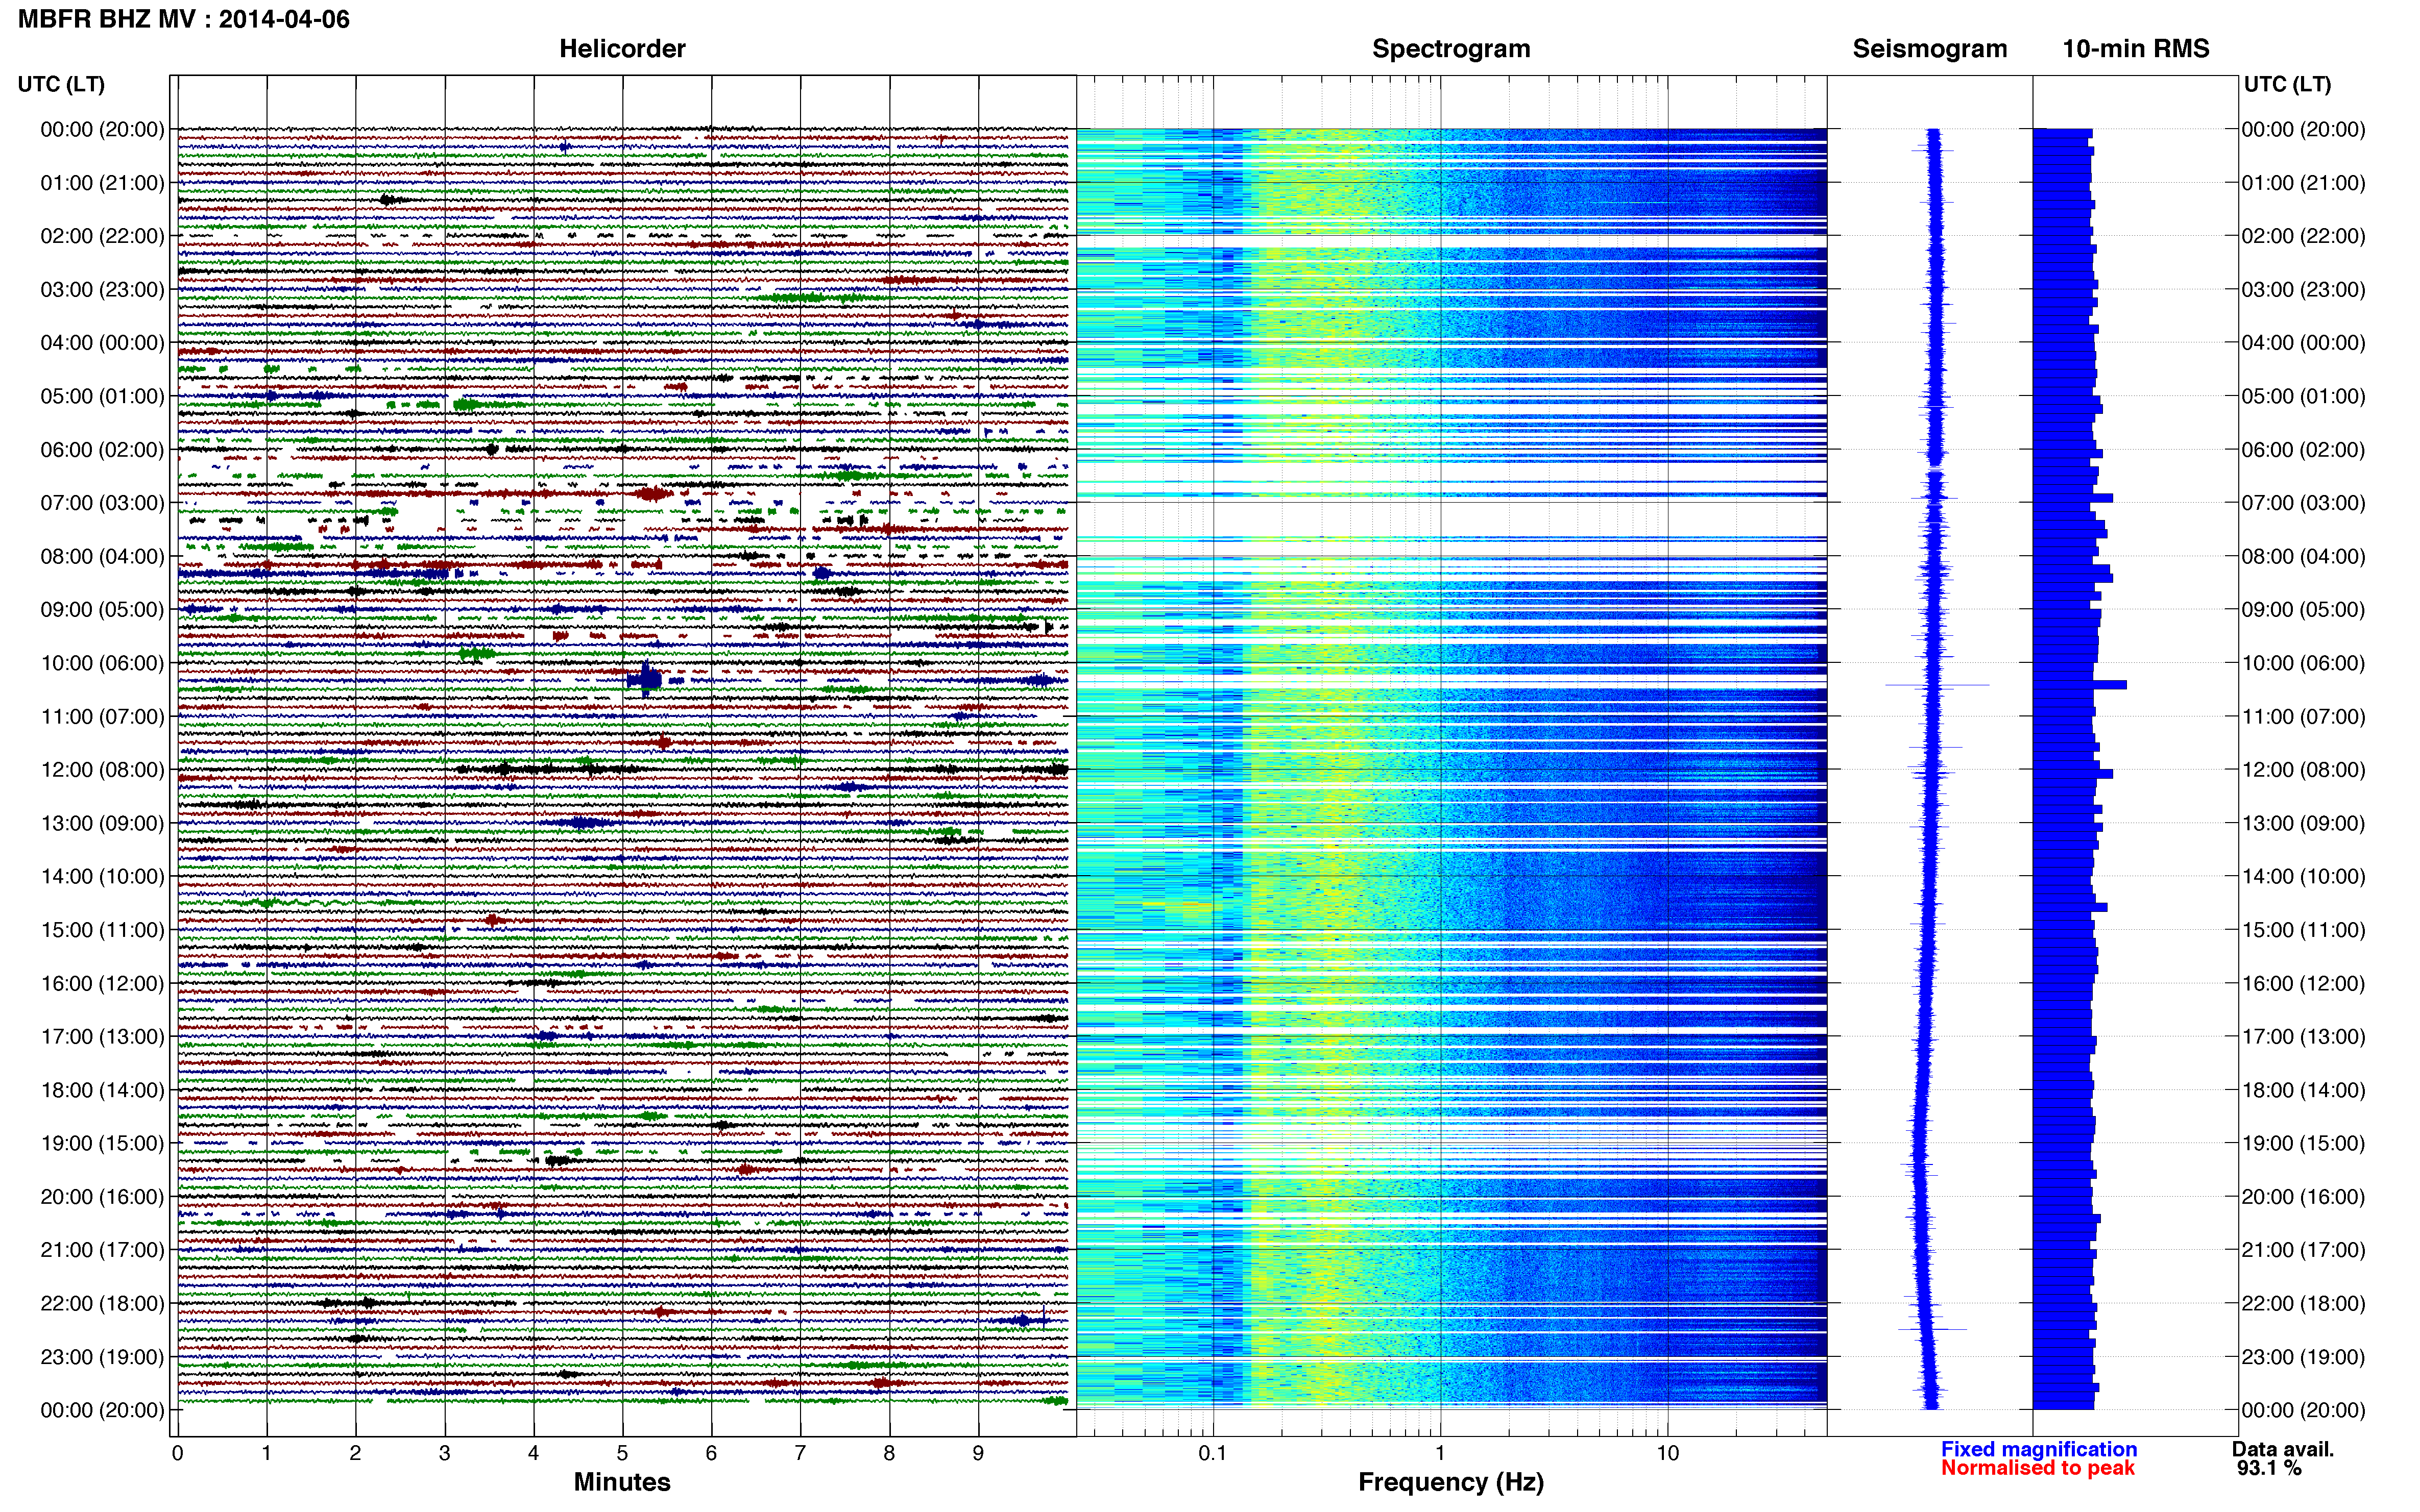Click the '0.1' tick on the Frequency axis

click(x=1212, y=1453)
